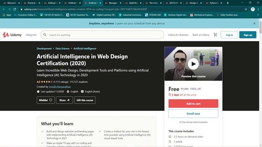This screenshot has width=262, height=147.
Task: Click the (1,113 ratings) text
Action: [61, 82]
